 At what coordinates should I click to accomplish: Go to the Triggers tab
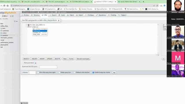(x=122, y=15)
